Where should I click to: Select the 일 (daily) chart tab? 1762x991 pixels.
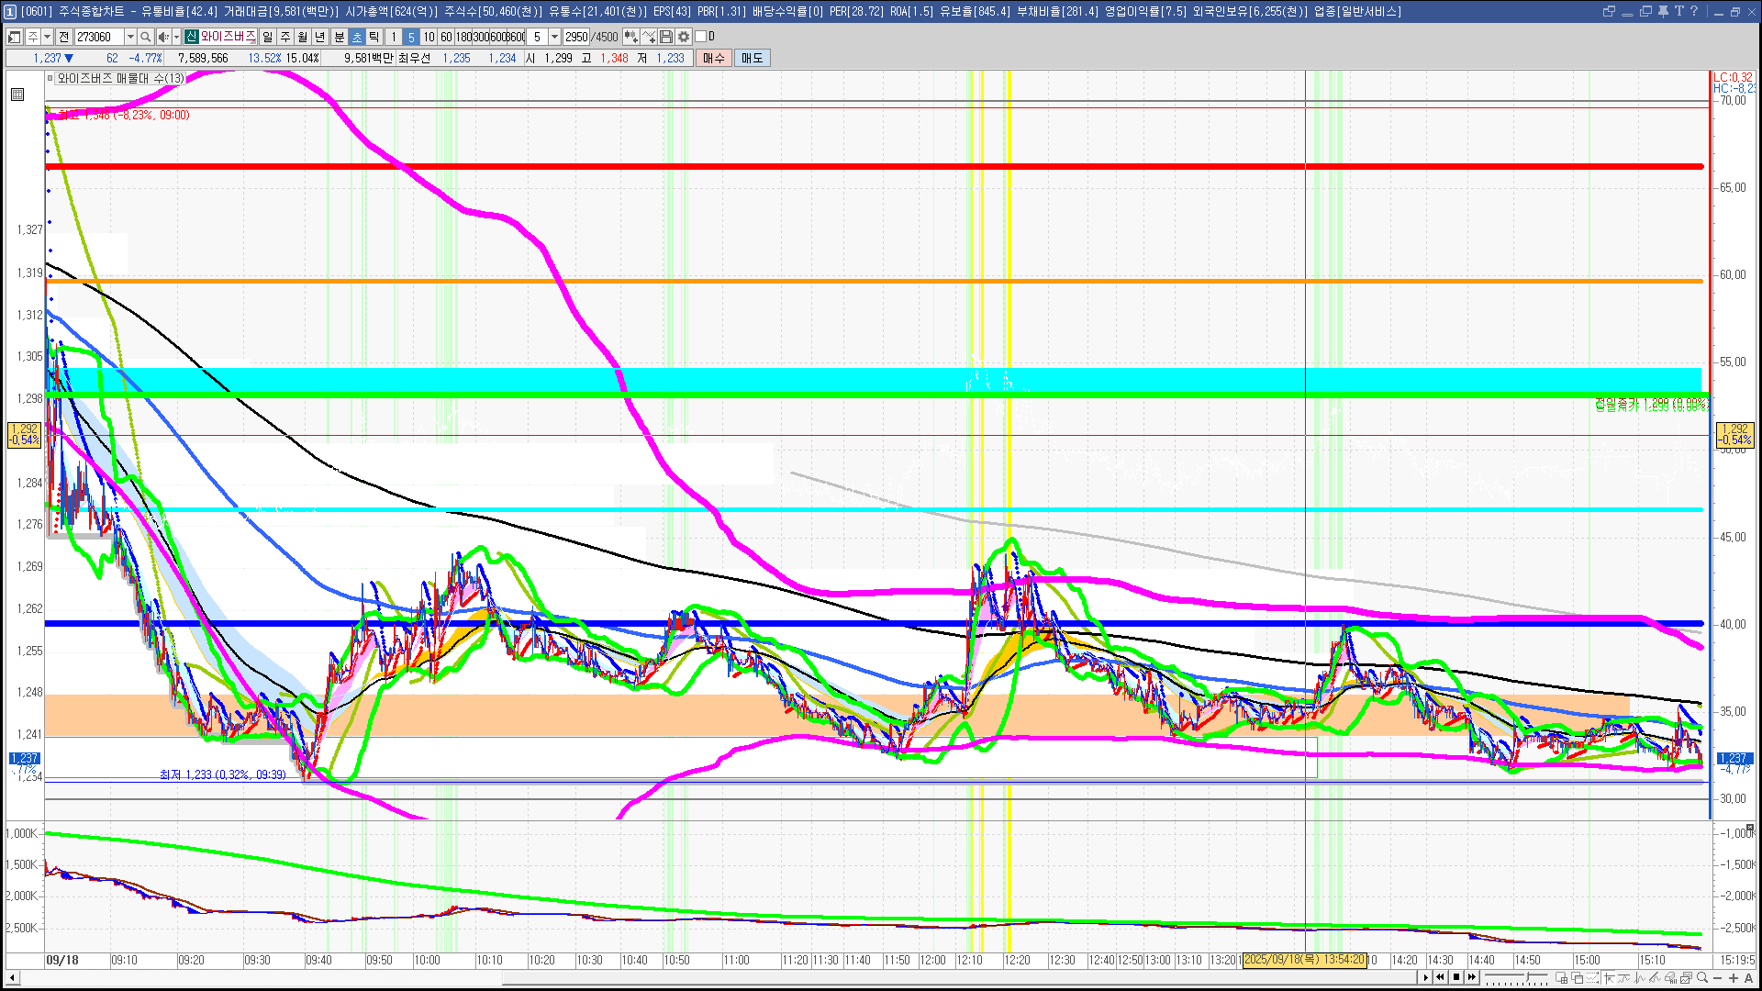[x=267, y=37]
